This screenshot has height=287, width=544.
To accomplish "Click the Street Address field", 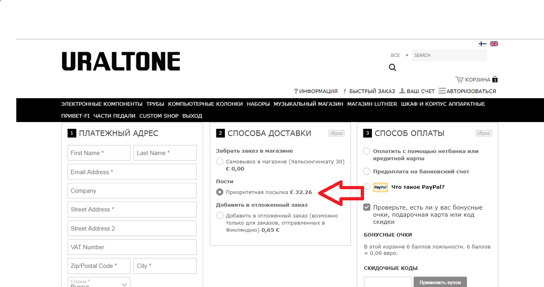I will 132,210.
